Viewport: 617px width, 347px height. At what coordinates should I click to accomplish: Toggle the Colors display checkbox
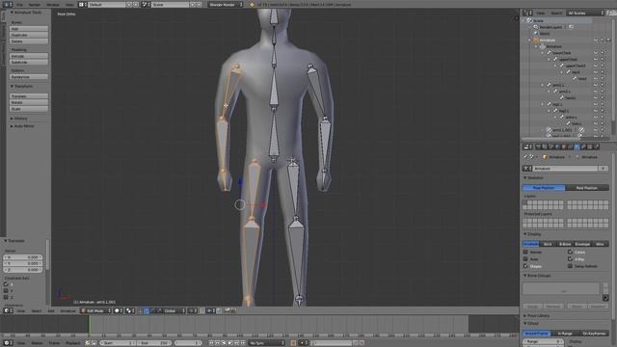pyautogui.click(x=570, y=252)
